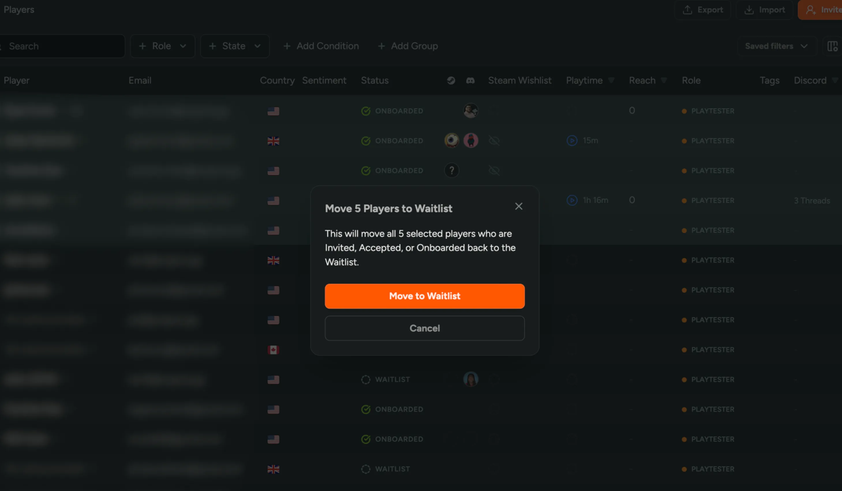Click the upload icon on the Export button
This screenshot has width=842, height=491.
(687, 10)
